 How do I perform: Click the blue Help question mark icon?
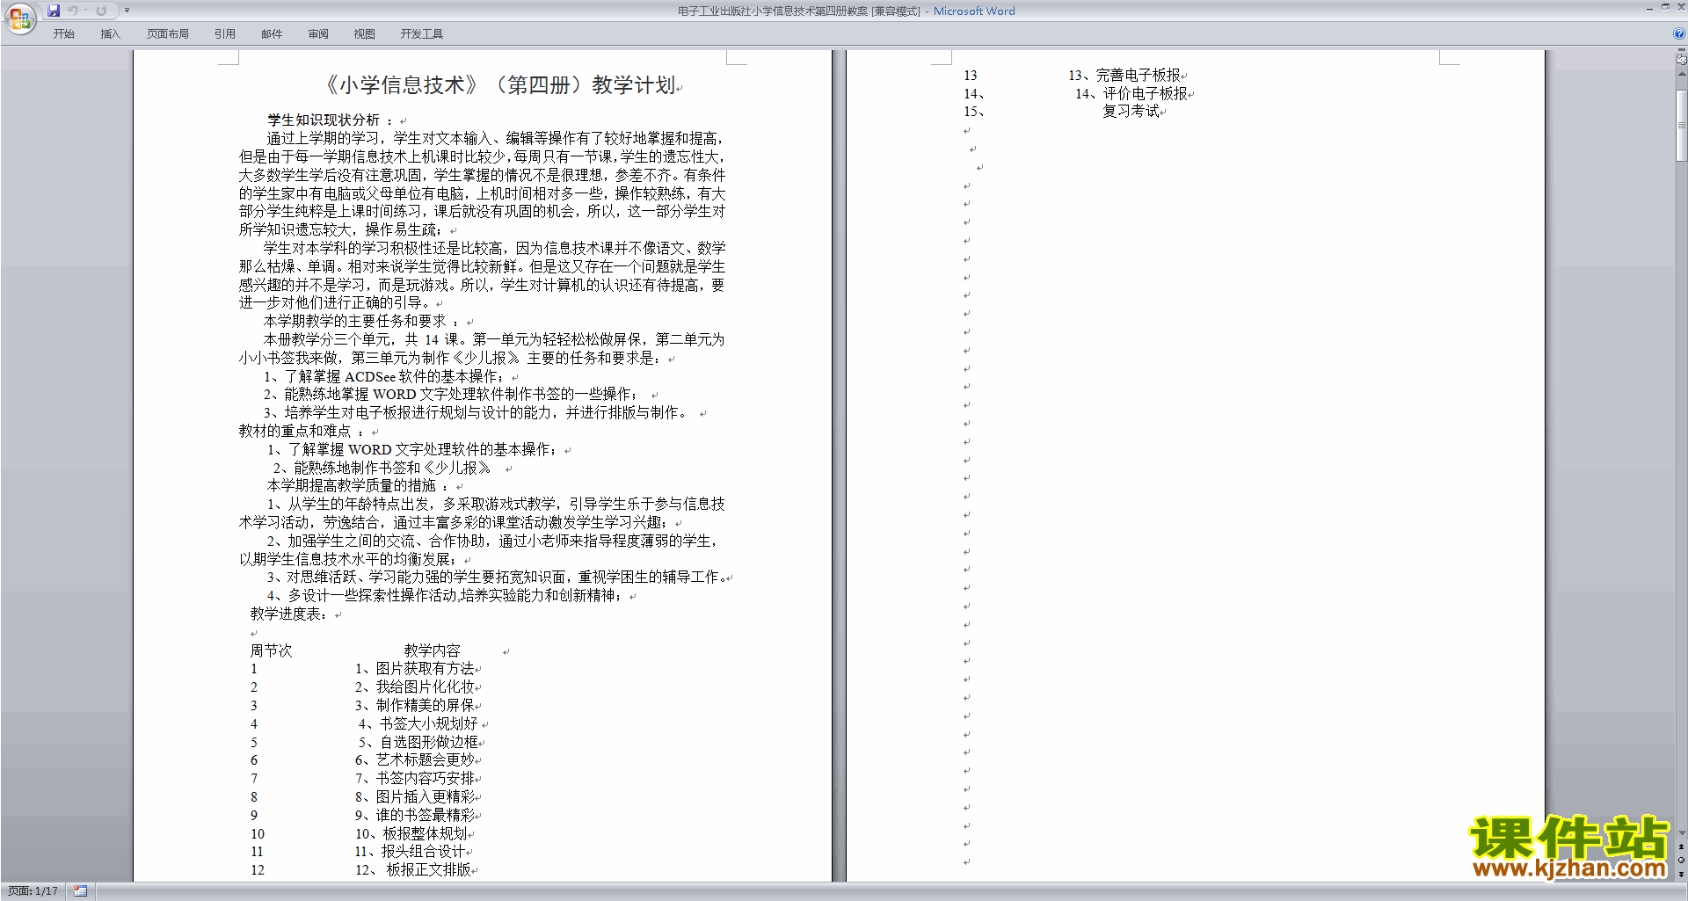click(1679, 33)
